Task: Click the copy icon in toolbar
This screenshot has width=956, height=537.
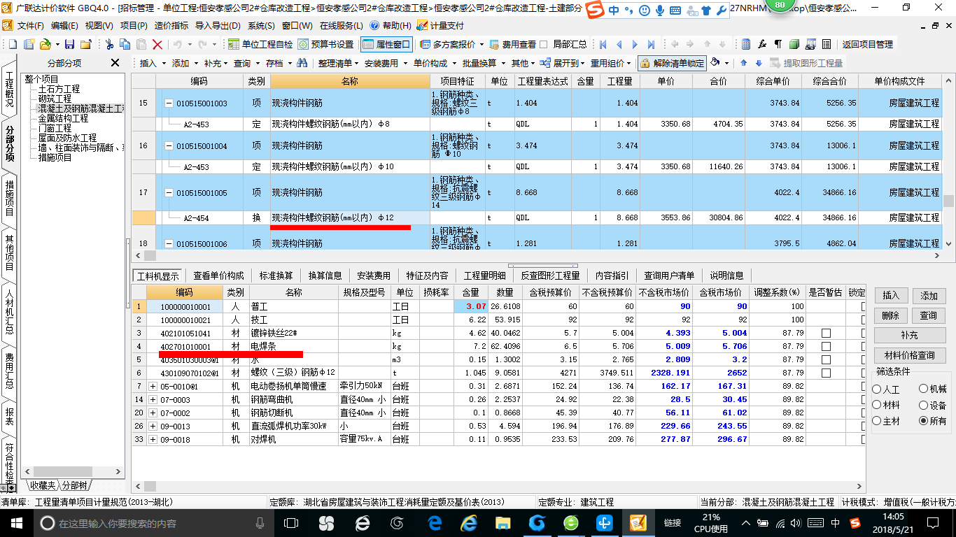Action: point(125,44)
